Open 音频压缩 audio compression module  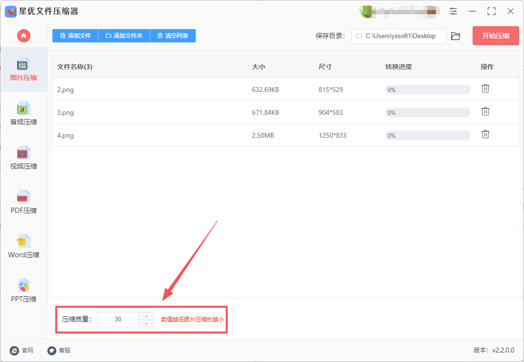coord(23,114)
